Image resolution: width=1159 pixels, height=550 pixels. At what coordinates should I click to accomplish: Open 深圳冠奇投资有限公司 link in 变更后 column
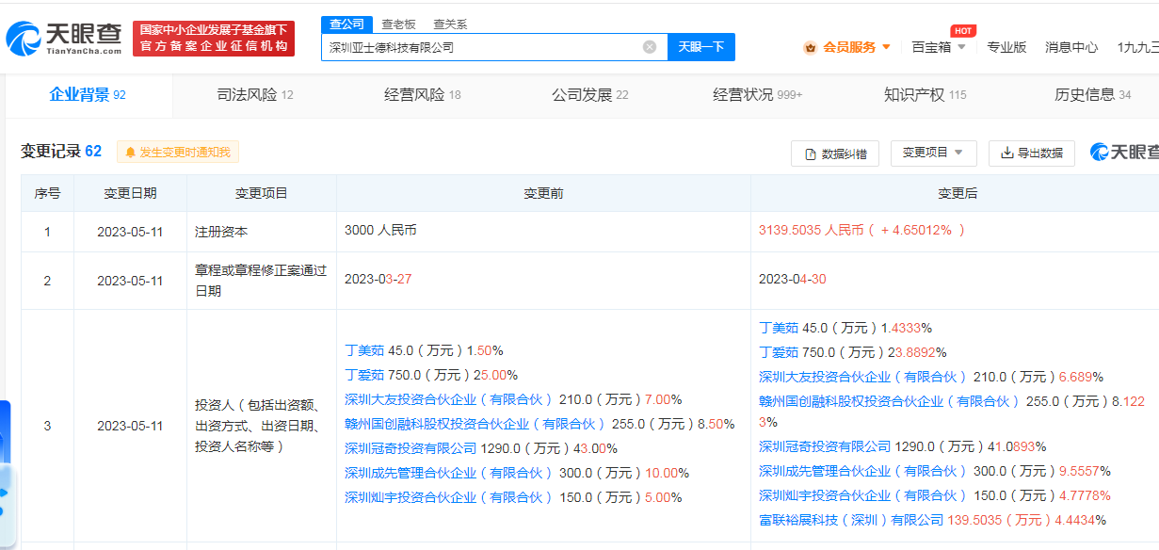pyautogui.click(x=825, y=446)
